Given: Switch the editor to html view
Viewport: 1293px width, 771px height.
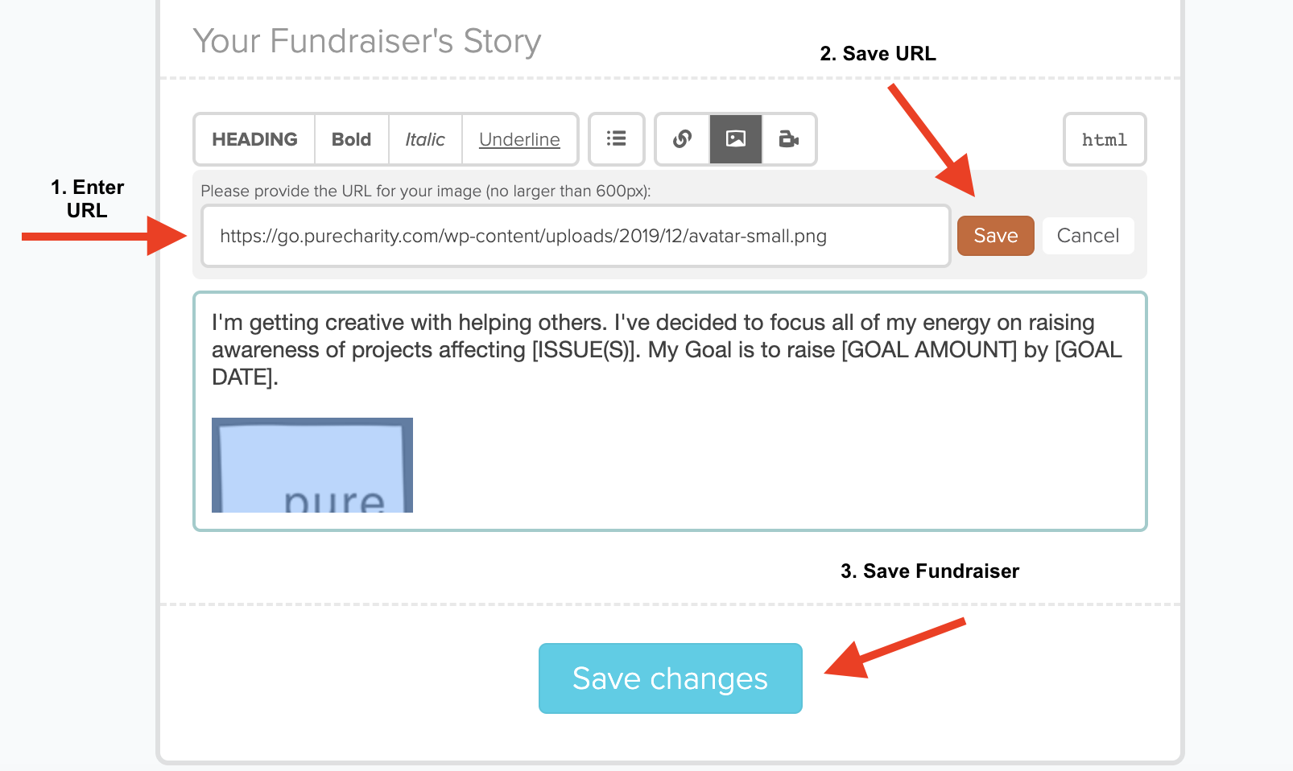Looking at the screenshot, I should tap(1105, 139).
